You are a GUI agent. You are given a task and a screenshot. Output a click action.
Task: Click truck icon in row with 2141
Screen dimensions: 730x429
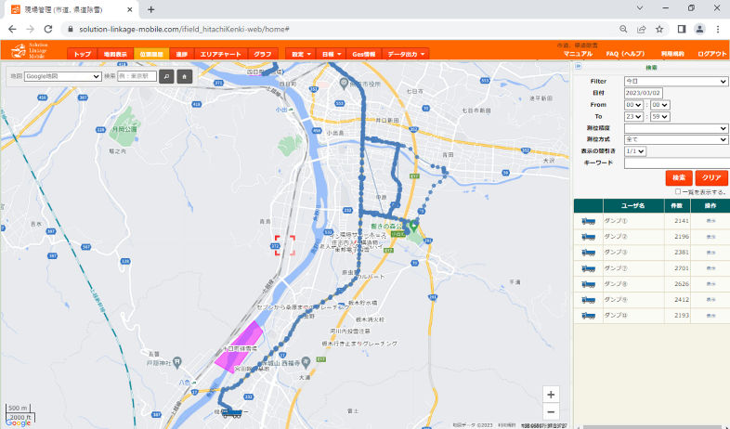pyautogui.click(x=589, y=221)
